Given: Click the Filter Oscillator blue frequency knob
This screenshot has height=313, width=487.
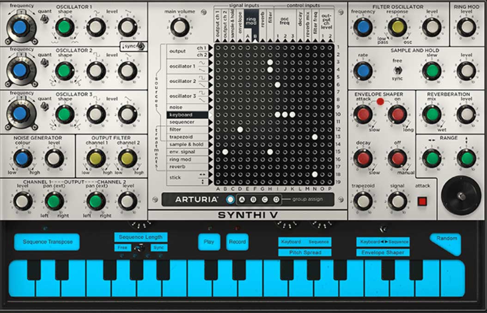Looking at the screenshot, I should click(x=363, y=27).
